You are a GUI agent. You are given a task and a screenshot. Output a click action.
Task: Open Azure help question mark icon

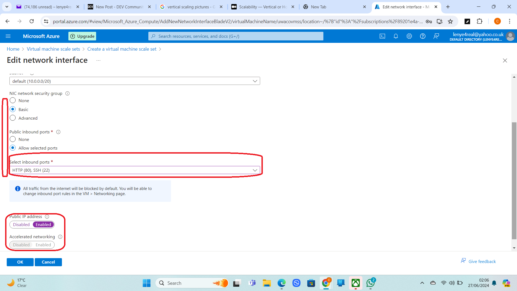click(x=422, y=36)
